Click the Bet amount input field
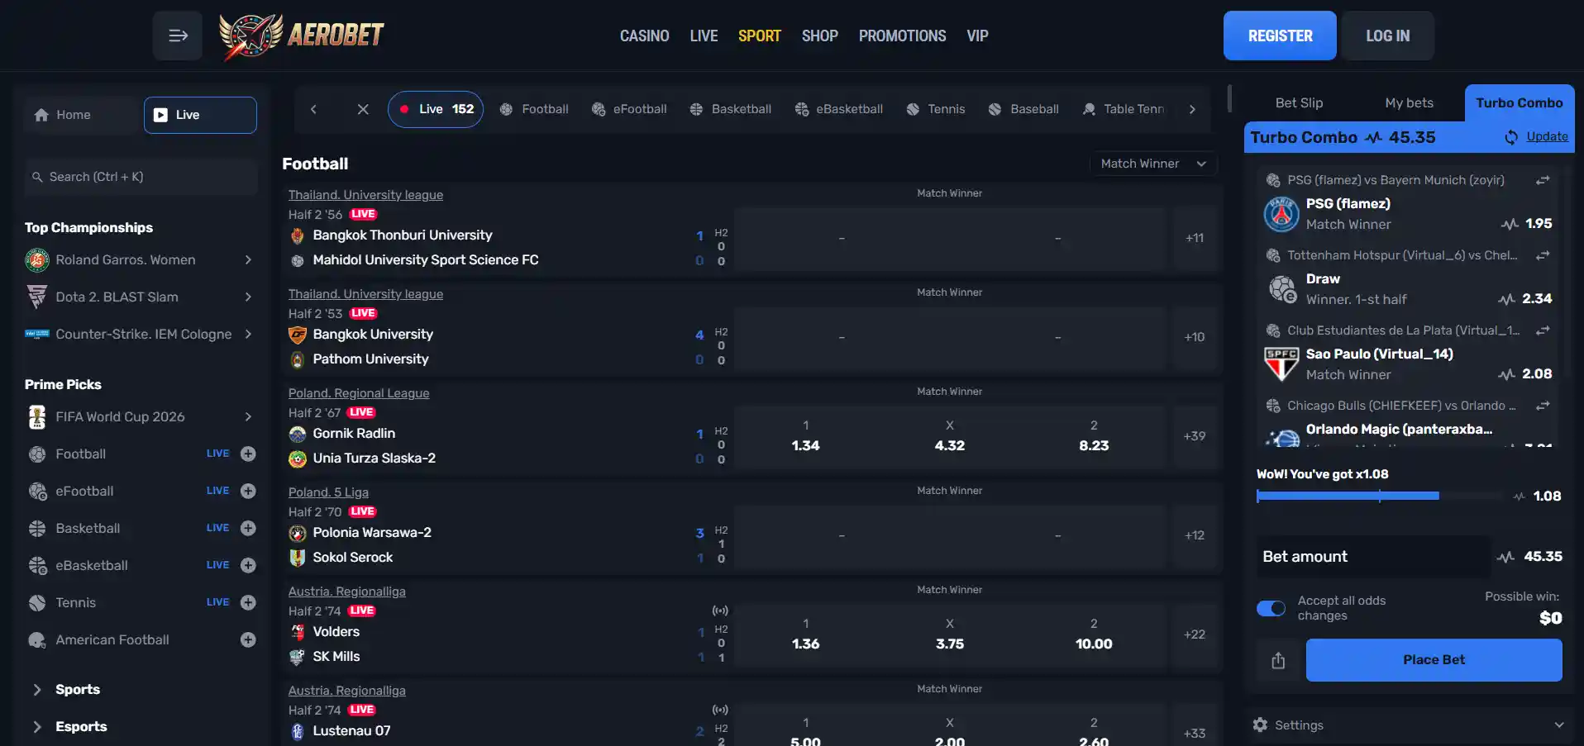The image size is (1584, 746). 1373,557
